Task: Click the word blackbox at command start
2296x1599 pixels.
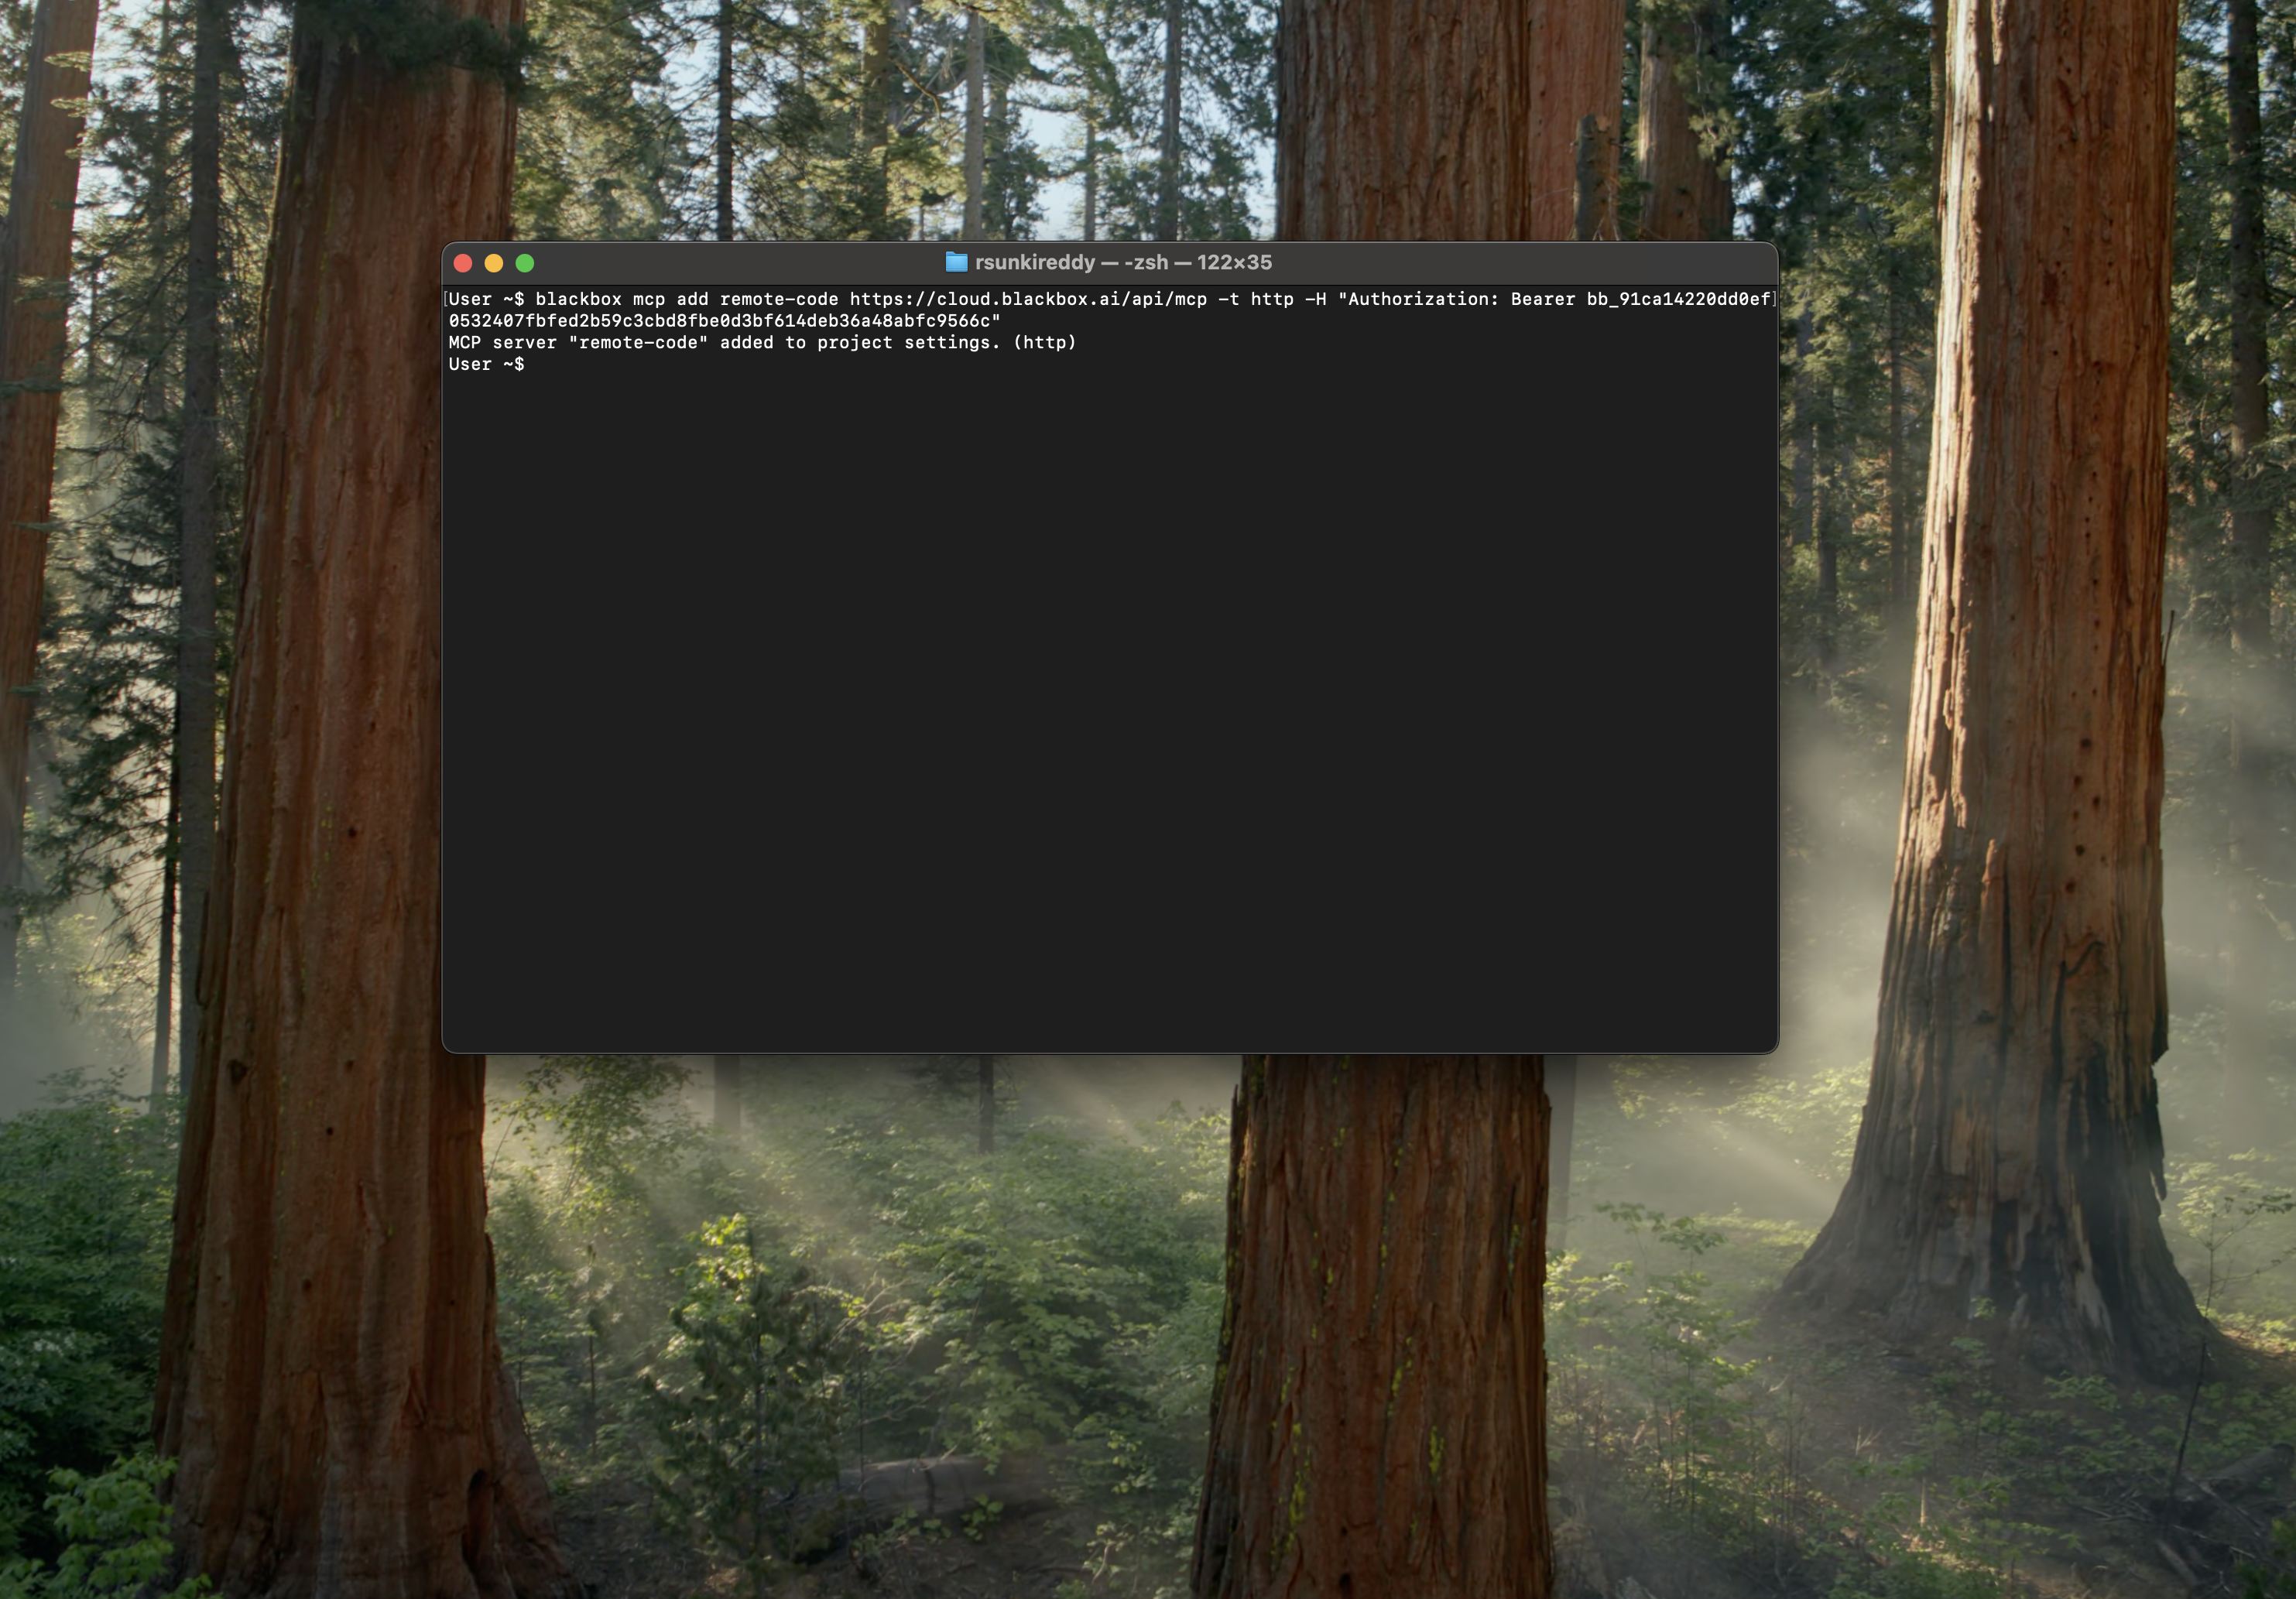Action: tap(578, 299)
